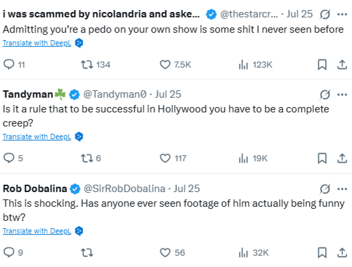
Task: Open the reply thread with 11 comments
Action: click(x=9, y=64)
